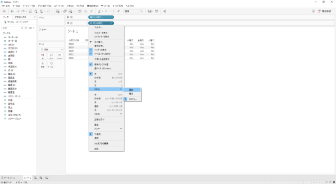Click the 表示形式 (Show Me) button
The height and width of the screenshot is (184, 336).
pos(324,11)
